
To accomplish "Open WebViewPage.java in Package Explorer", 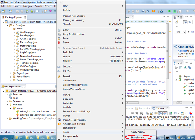I will tap(29, 70).
